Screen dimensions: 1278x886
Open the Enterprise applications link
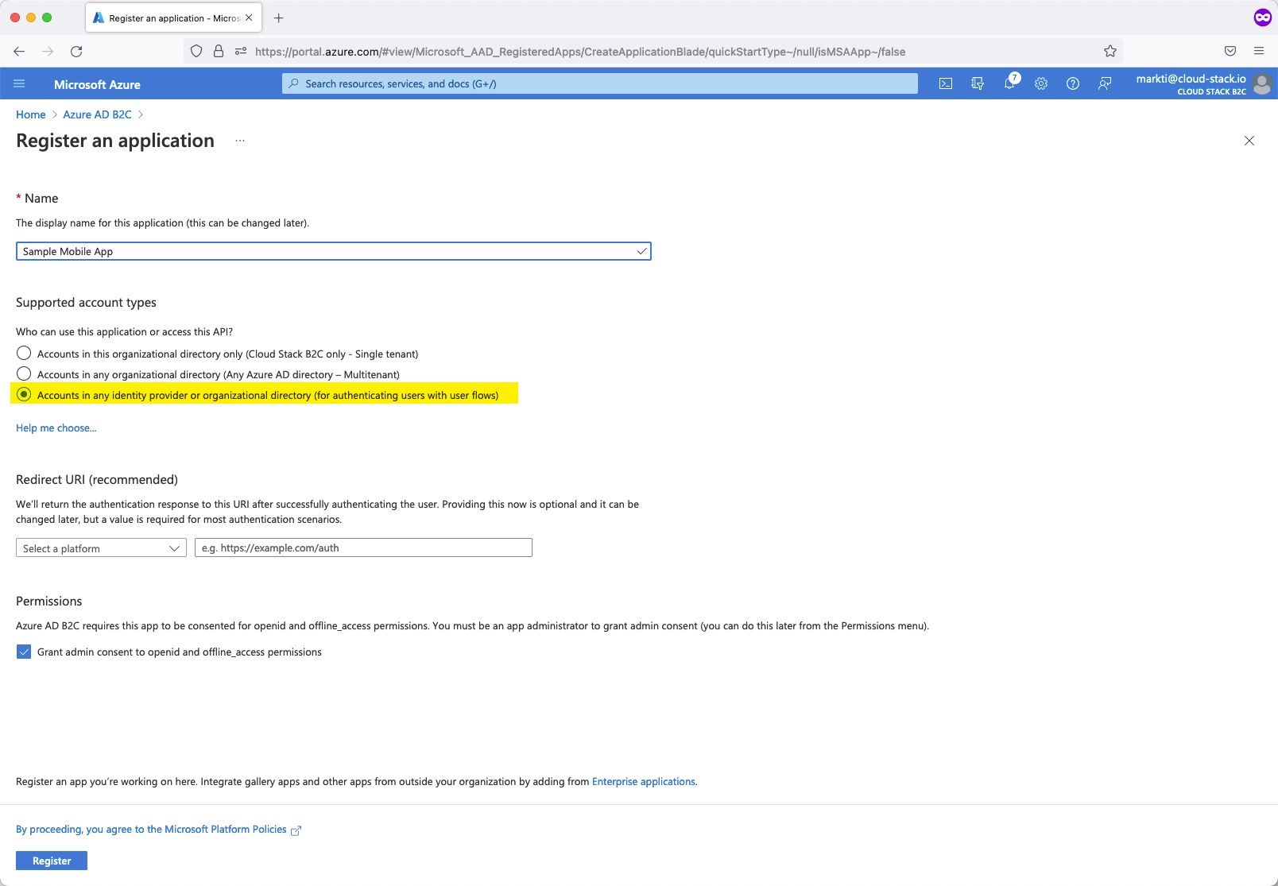click(x=644, y=782)
